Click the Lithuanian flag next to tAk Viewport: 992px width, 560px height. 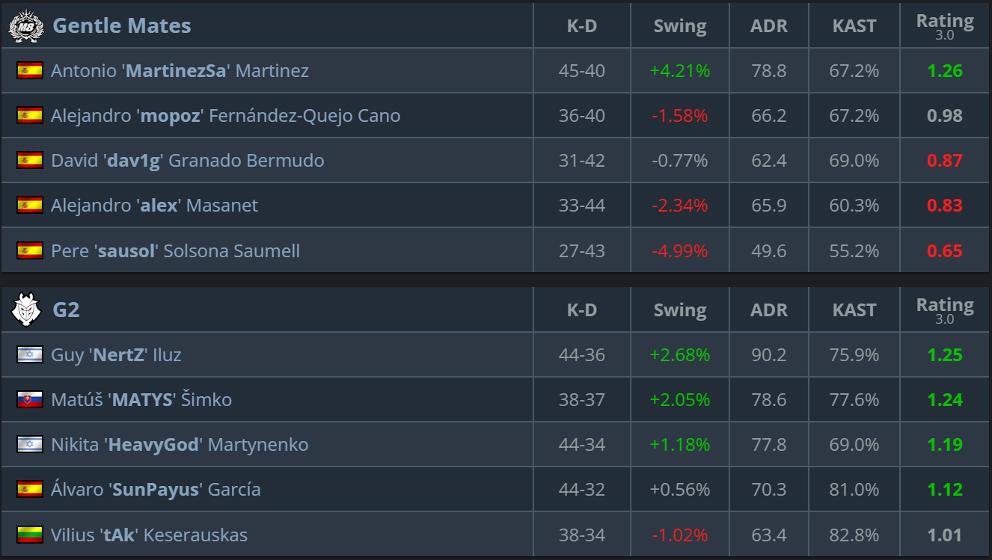click(30, 535)
